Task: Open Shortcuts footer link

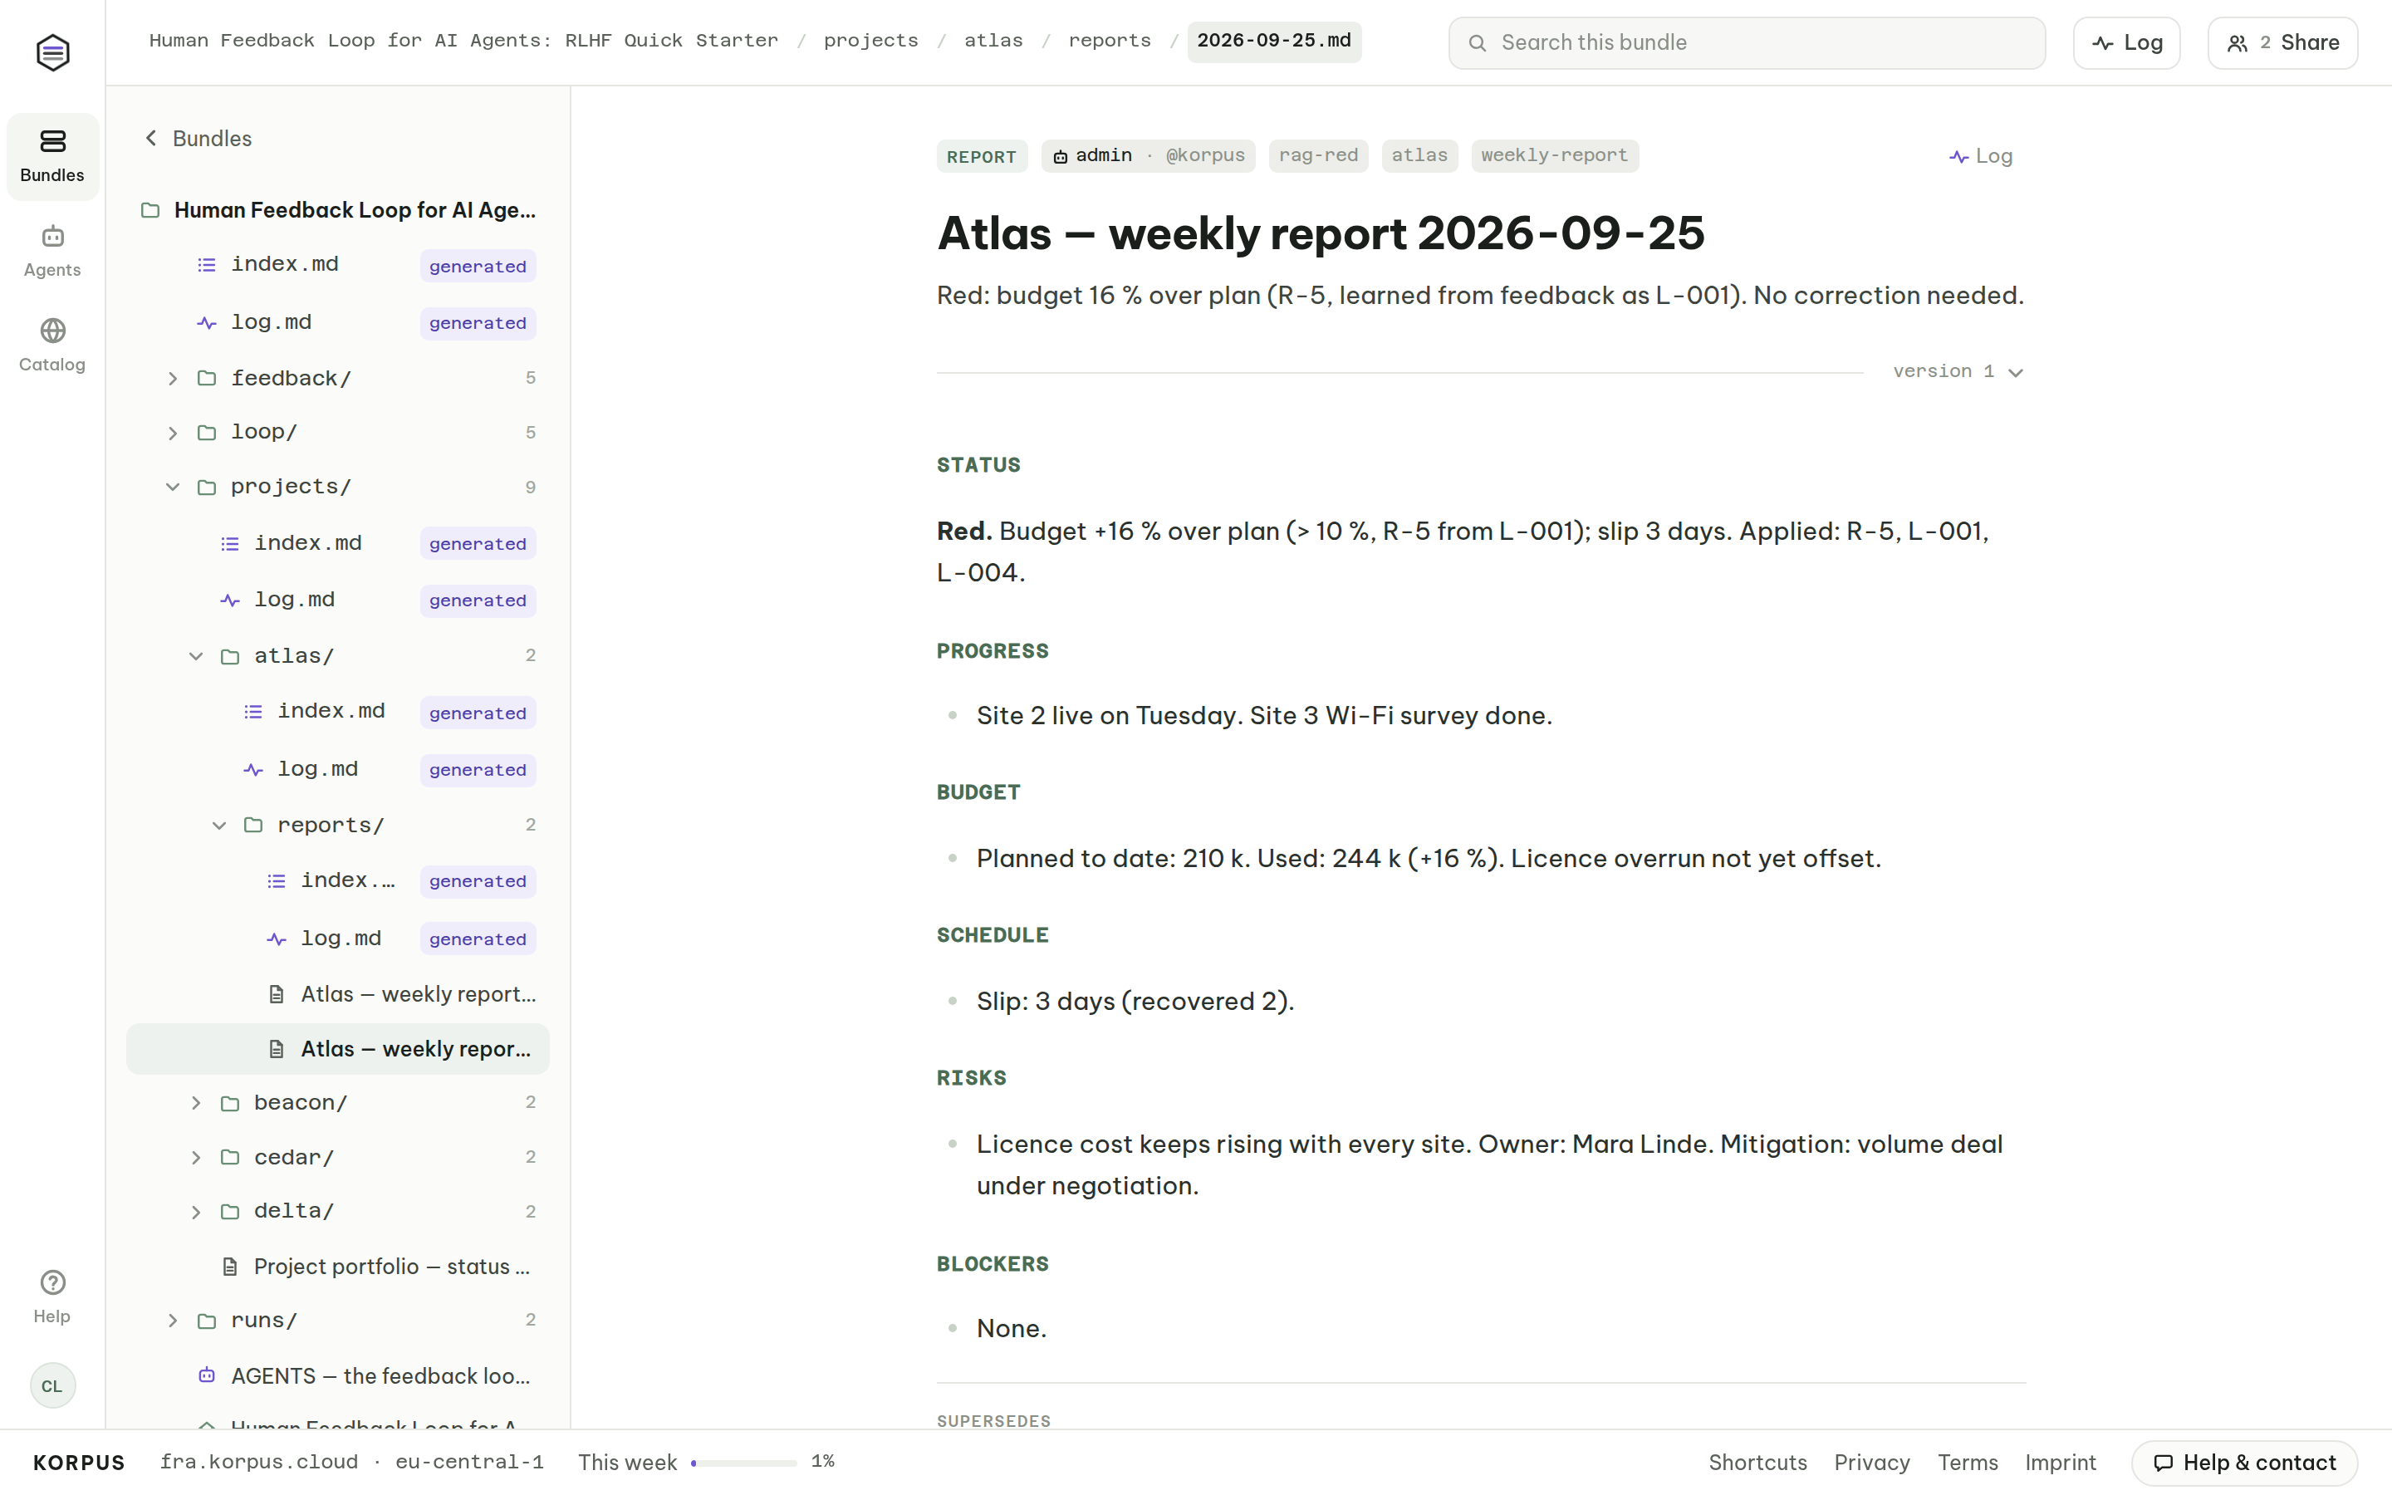Action: click(1757, 1463)
